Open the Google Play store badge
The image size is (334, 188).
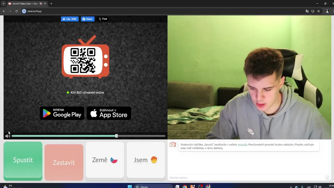pos(62,113)
